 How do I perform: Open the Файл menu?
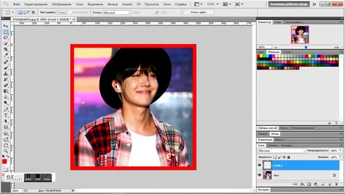[x=17, y=4]
